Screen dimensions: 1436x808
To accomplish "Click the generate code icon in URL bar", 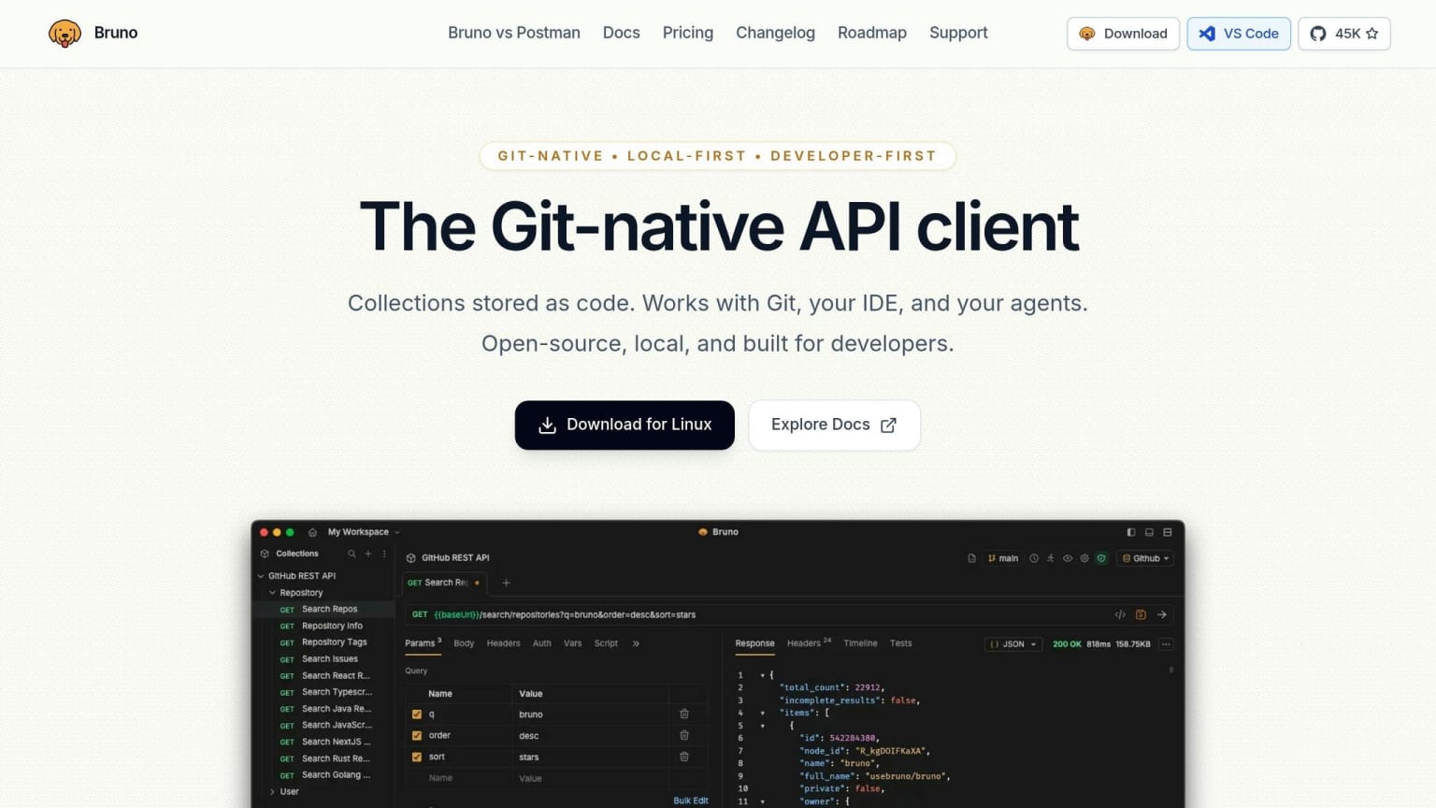I will (1120, 614).
